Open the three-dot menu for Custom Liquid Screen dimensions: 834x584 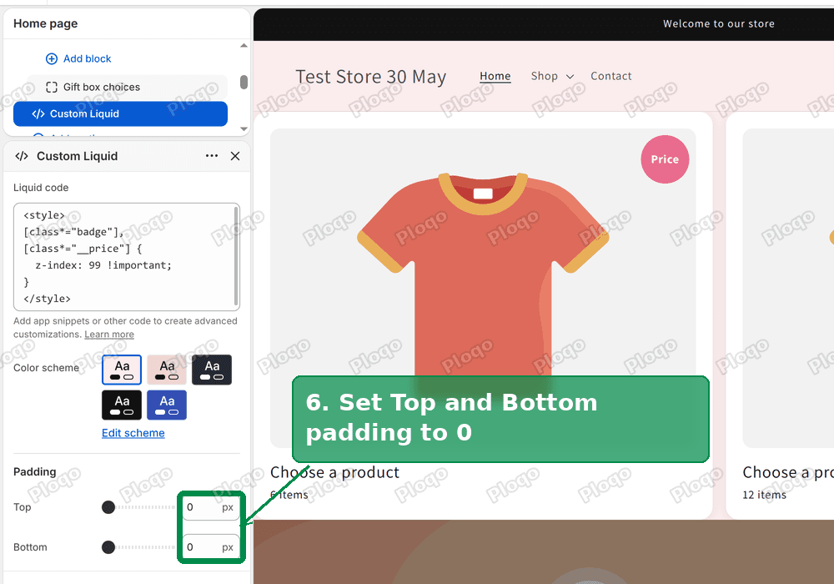212,156
